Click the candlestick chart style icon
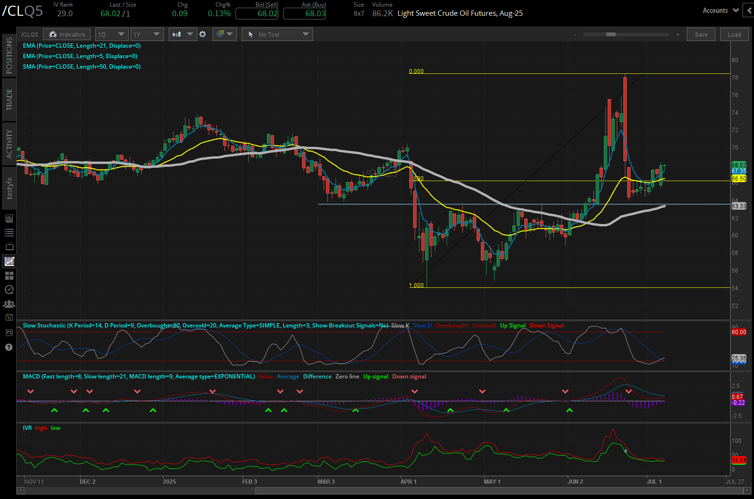The width and height of the screenshot is (754, 499). click(x=177, y=34)
